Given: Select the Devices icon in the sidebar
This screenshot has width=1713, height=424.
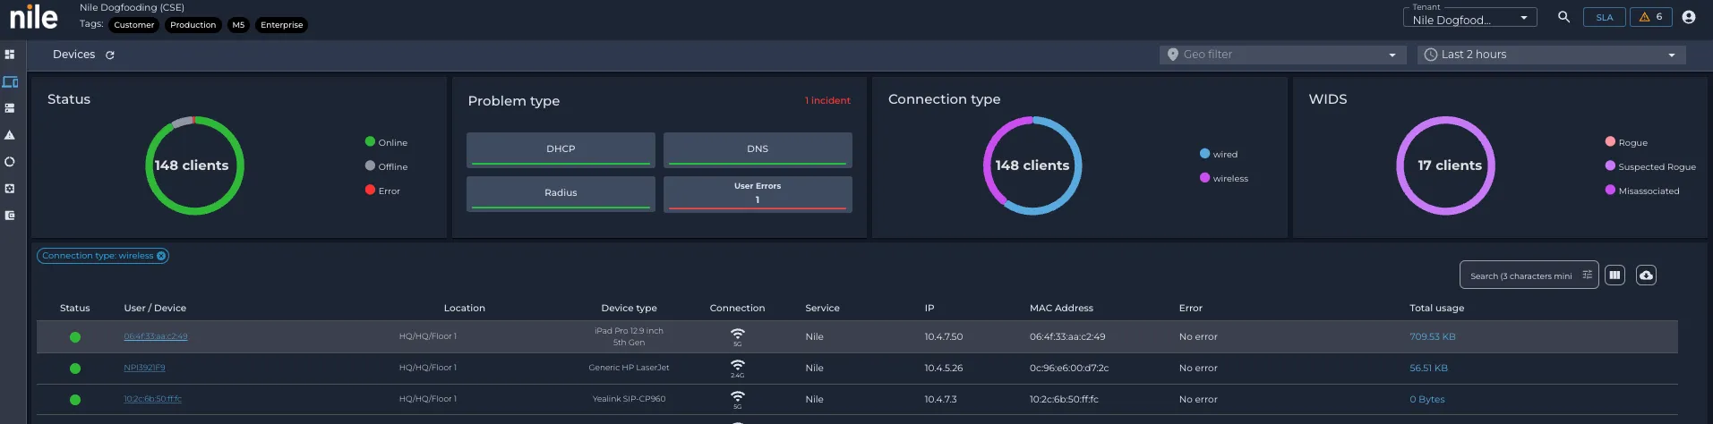Looking at the screenshot, I should pos(10,81).
